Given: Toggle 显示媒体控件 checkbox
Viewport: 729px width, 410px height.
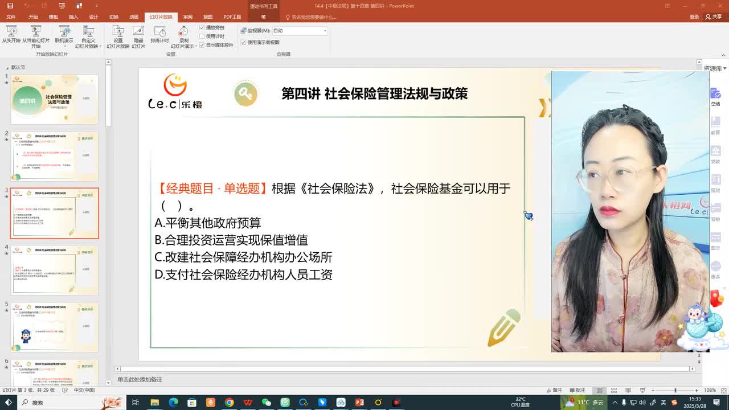Looking at the screenshot, I should click(x=202, y=45).
